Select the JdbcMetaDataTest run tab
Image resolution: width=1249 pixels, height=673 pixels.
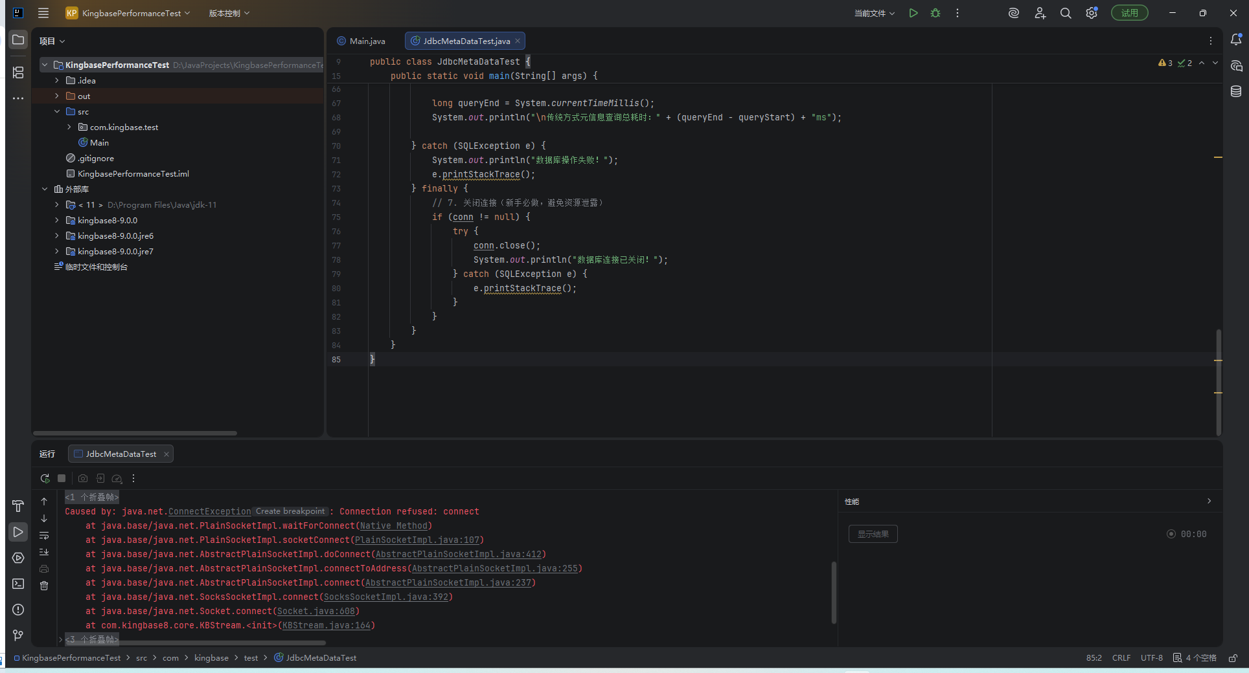click(120, 454)
